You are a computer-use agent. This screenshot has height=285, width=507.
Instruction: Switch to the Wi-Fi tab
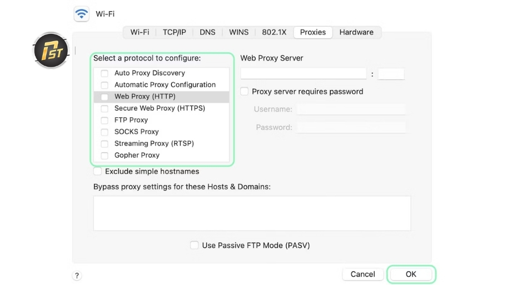coord(140,32)
